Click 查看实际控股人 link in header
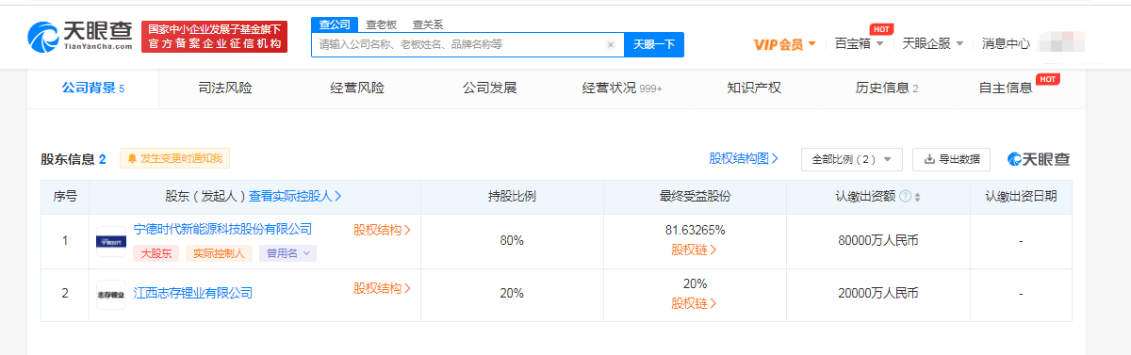This screenshot has height=355, width=1131. coord(295,197)
